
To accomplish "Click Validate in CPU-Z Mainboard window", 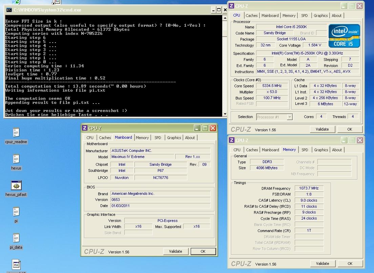I will [x=175, y=251].
